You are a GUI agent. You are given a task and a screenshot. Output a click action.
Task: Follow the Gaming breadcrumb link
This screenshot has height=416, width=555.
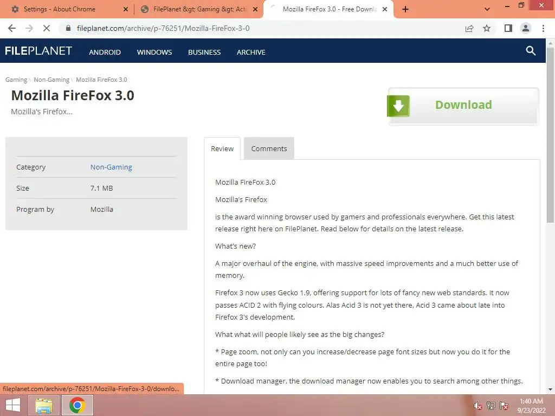pos(16,80)
